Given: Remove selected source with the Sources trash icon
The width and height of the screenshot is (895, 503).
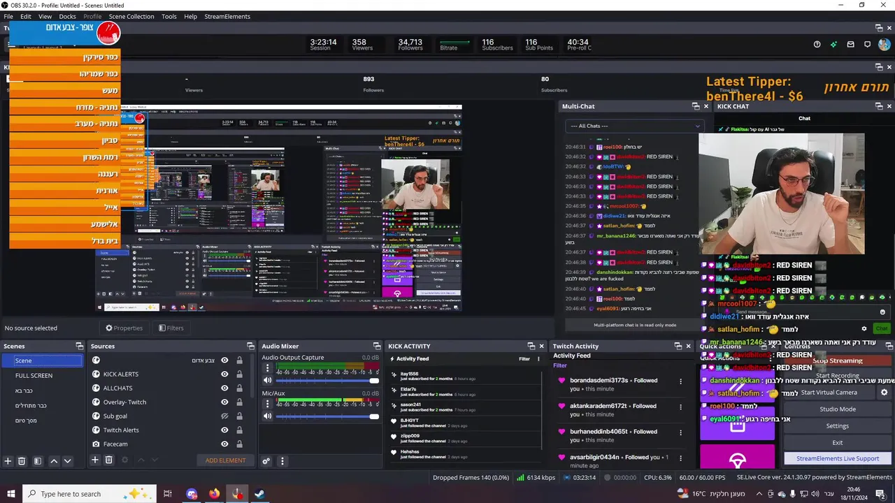Looking at the screenshot, I should click(x=109, y=460).
